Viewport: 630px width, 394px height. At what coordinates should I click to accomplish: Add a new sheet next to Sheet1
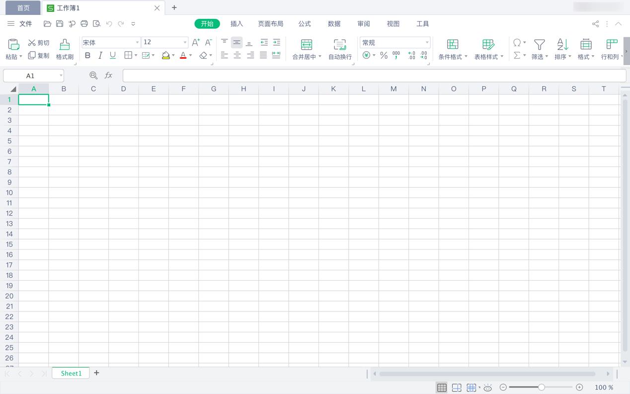[96, 373]
